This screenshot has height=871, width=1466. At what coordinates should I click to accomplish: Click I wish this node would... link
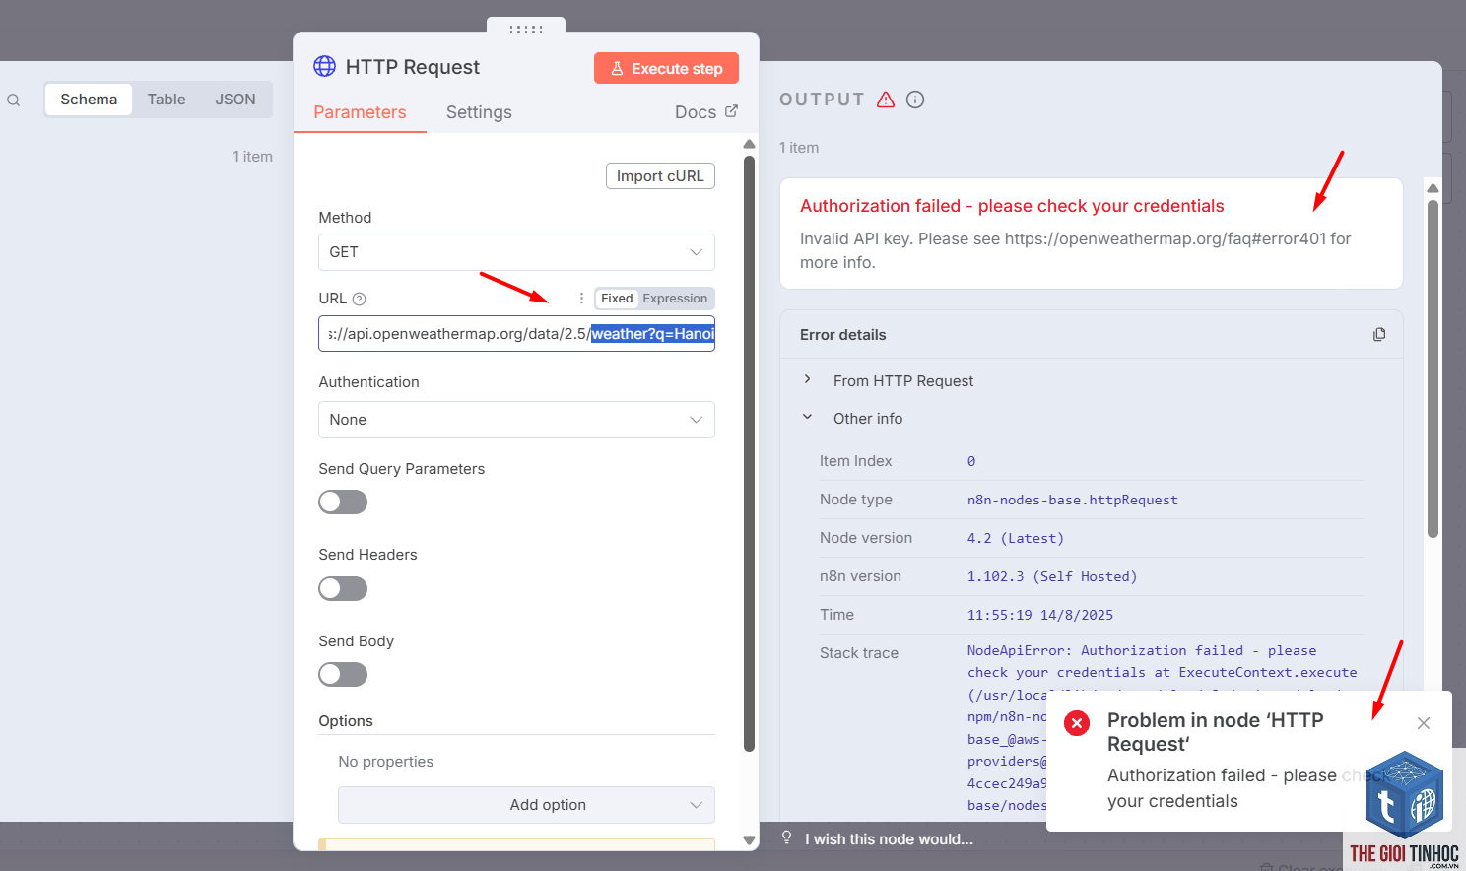pyautogui.click(x=889, y=839)
